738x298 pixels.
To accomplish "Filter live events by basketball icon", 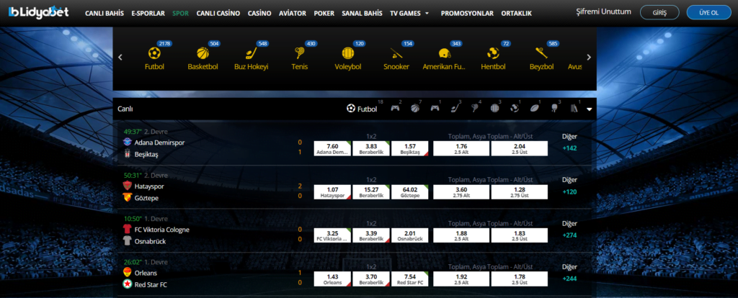I will 414,108.
